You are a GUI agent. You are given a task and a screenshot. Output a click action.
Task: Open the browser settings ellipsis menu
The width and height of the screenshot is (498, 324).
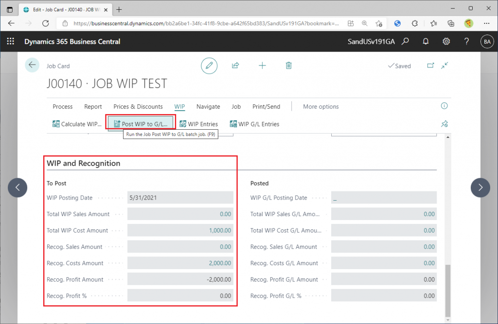coord(486,23)
